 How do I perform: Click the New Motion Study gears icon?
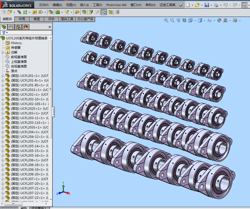pyautogui.click(x=77, y=12)
